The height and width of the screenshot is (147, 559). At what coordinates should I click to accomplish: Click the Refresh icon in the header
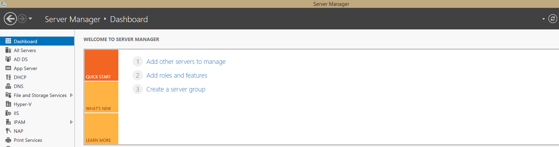(552, 19)
